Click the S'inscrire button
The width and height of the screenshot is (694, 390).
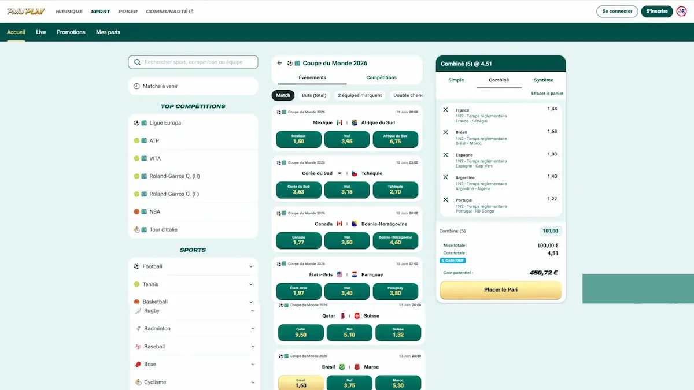coord(657,11)
